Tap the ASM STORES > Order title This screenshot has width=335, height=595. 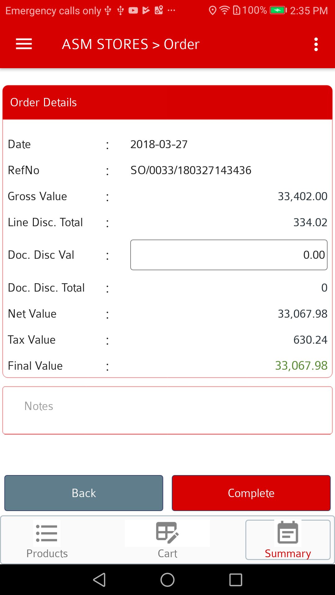(131, 44)
